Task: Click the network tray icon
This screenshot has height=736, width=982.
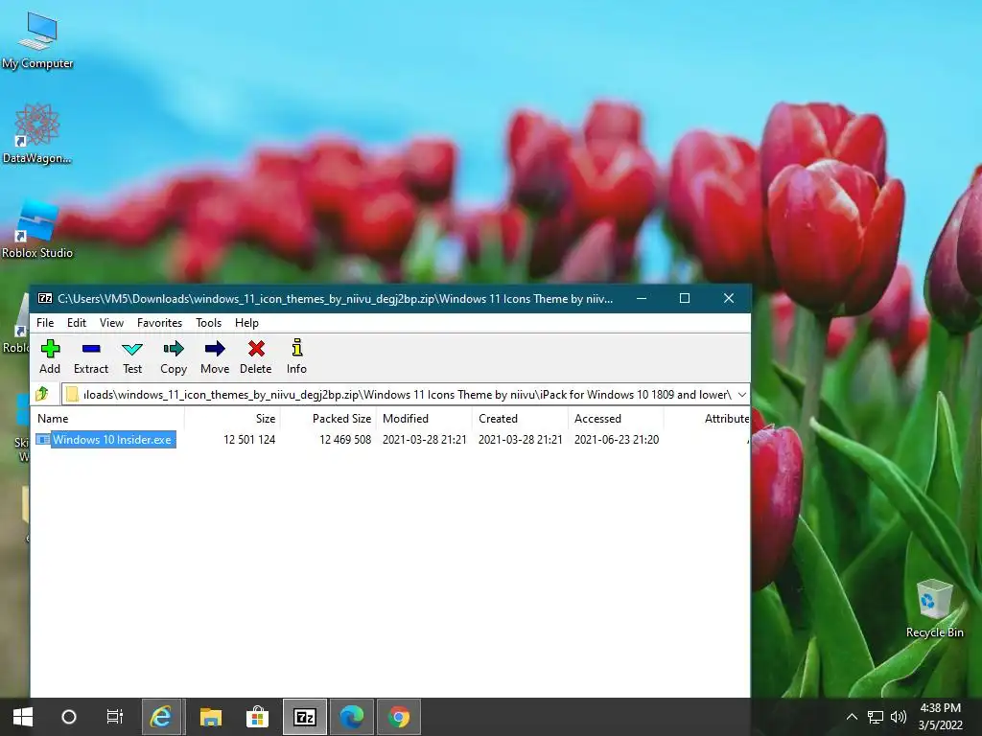Action: [x=875, y=717]
